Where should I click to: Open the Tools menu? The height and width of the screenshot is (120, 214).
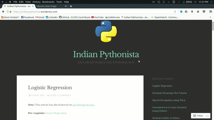tap(59, 2)
